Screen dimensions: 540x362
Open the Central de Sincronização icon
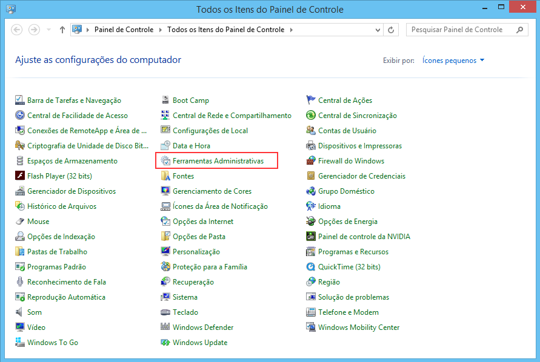pos(311,115)
